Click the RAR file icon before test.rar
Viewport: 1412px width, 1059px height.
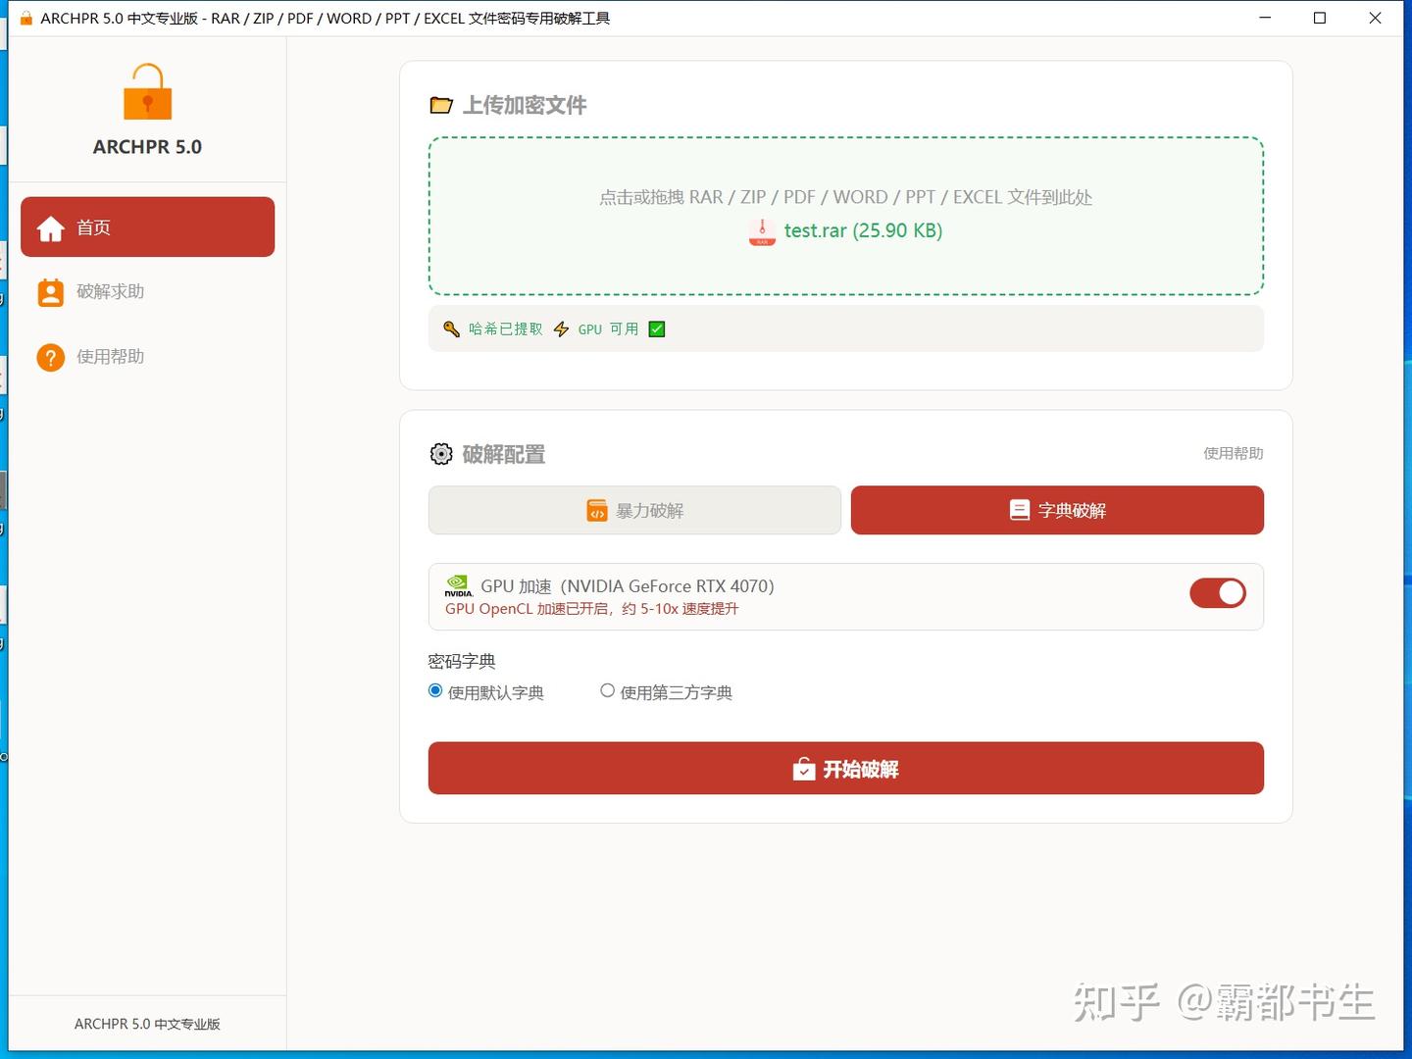coord(762,231)
